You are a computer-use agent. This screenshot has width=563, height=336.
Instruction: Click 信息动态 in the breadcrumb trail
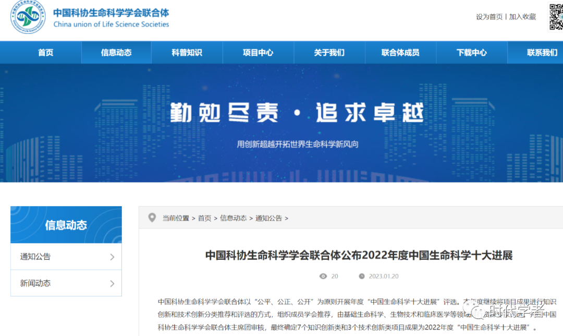pos(234,218)
